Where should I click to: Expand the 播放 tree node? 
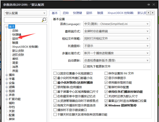click(7, 75)
